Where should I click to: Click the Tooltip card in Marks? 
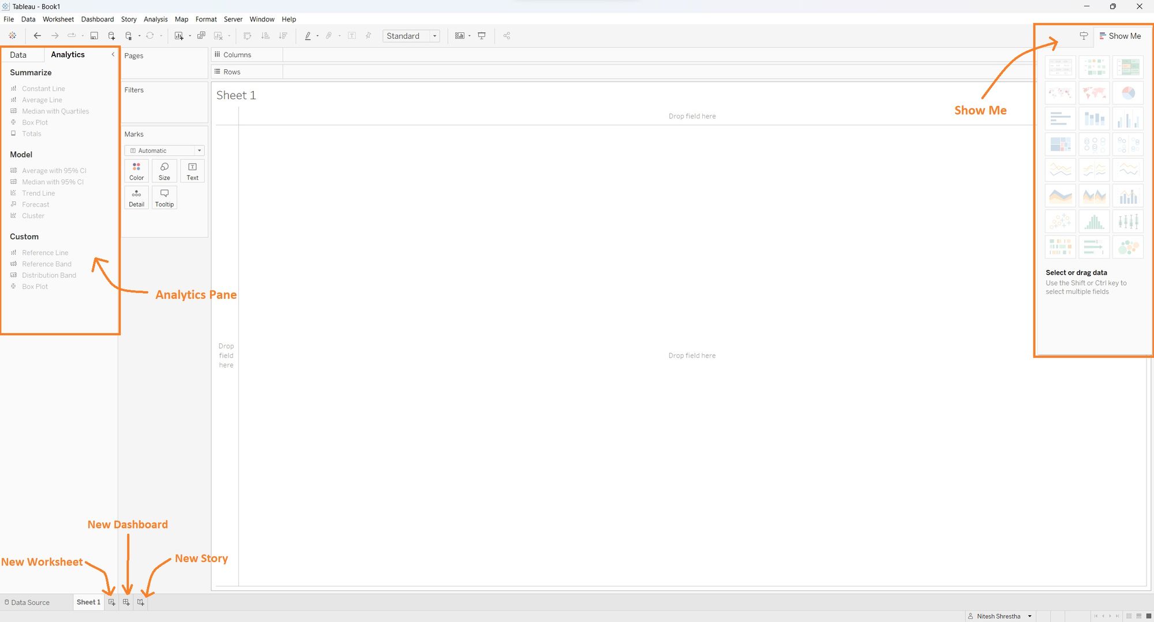164,197
